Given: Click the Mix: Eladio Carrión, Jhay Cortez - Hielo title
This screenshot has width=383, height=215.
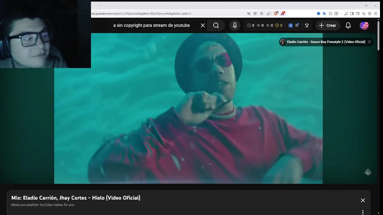Looking at the screenshot, I should pos(76,198).
